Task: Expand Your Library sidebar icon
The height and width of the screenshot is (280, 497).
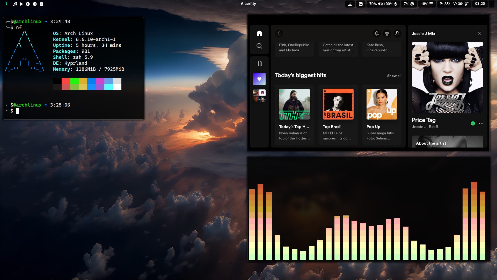Action: tap(259, 64)
